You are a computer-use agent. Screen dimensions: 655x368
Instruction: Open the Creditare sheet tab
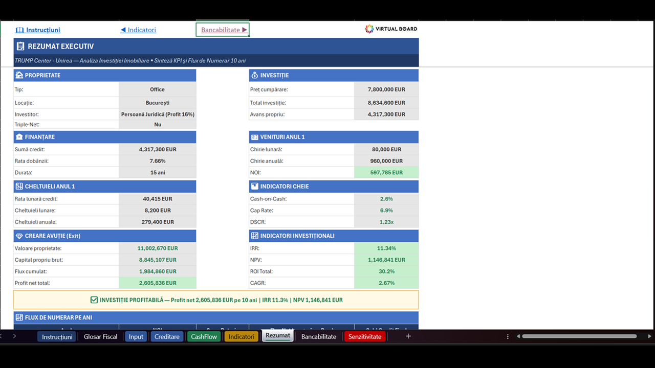(167, 336)
